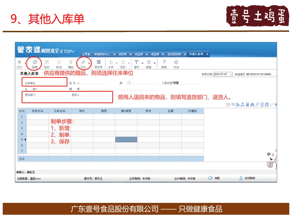Expand the 制单日期 date dropdown

click(231, 74)
